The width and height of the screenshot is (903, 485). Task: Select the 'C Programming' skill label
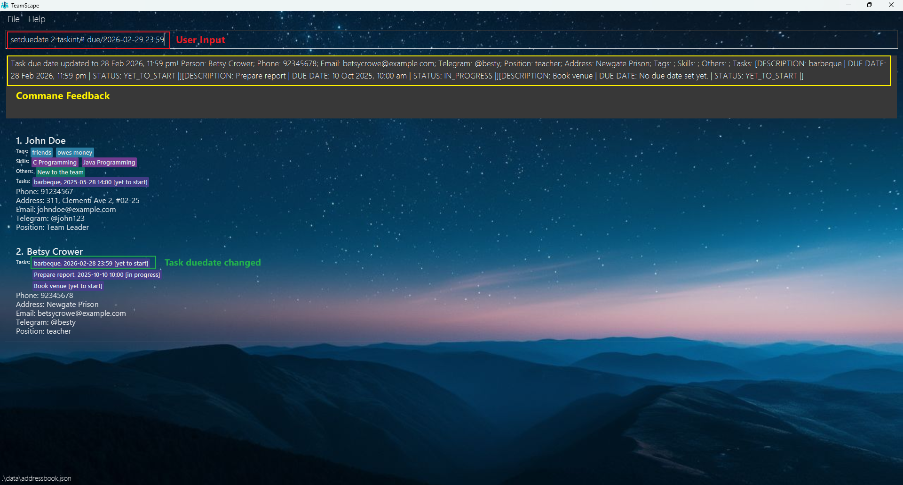pos(55,163)
